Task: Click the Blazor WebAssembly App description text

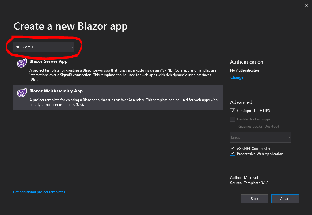Action: click(x=124, y=102)
